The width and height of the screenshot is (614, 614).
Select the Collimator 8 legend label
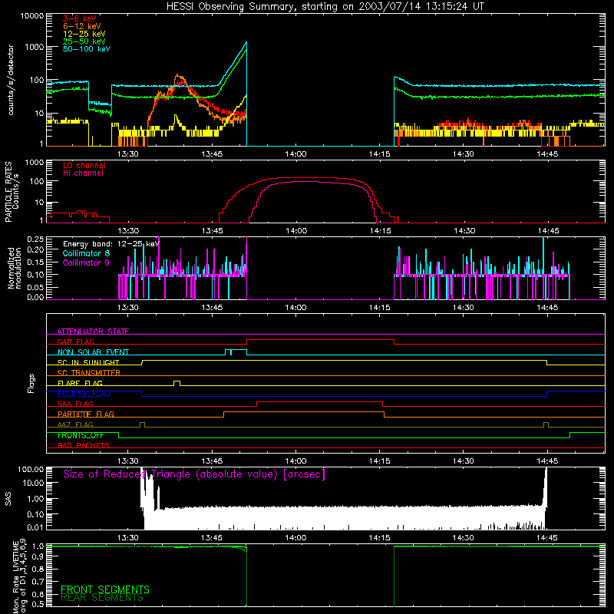point(86,253)
